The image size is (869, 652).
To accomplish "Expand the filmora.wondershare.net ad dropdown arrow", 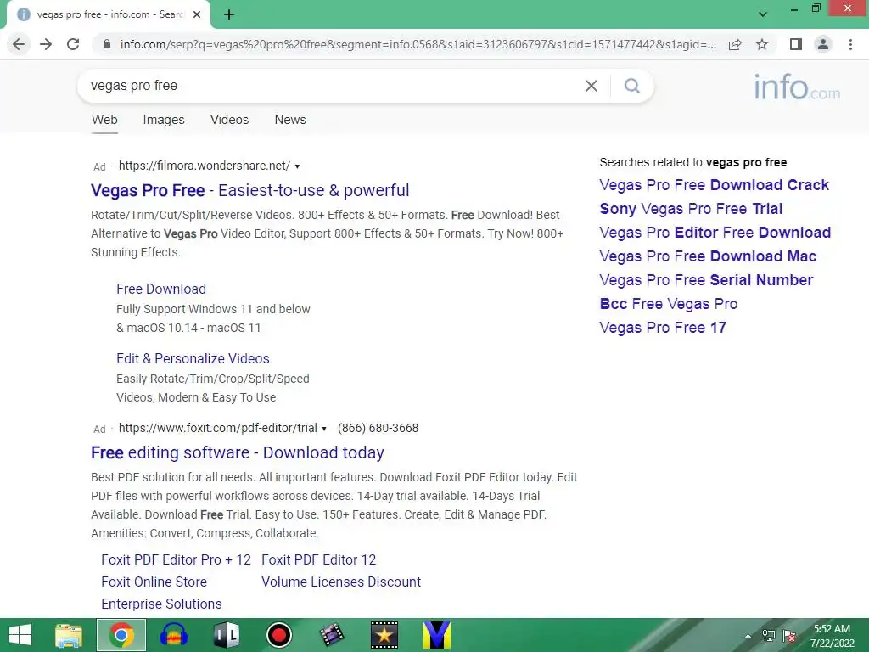I will [x=297, y=166].
